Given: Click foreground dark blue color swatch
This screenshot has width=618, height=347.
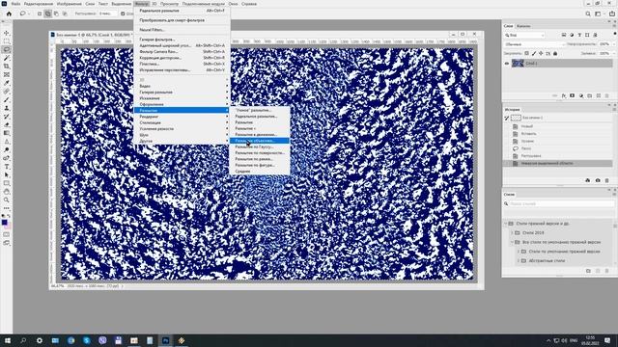Looking at the screenshot, I should click(5, 223).
